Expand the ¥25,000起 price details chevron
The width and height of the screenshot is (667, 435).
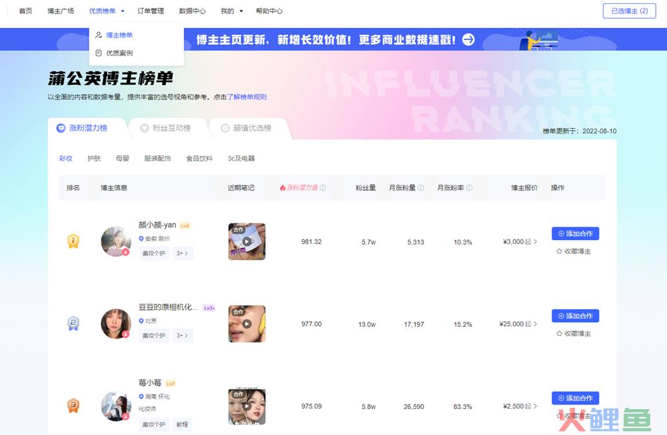(x=535, y=324)
